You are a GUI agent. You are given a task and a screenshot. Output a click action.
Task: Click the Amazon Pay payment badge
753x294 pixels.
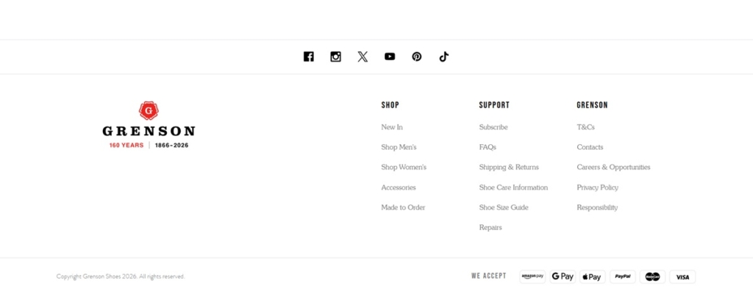point(532,276)
